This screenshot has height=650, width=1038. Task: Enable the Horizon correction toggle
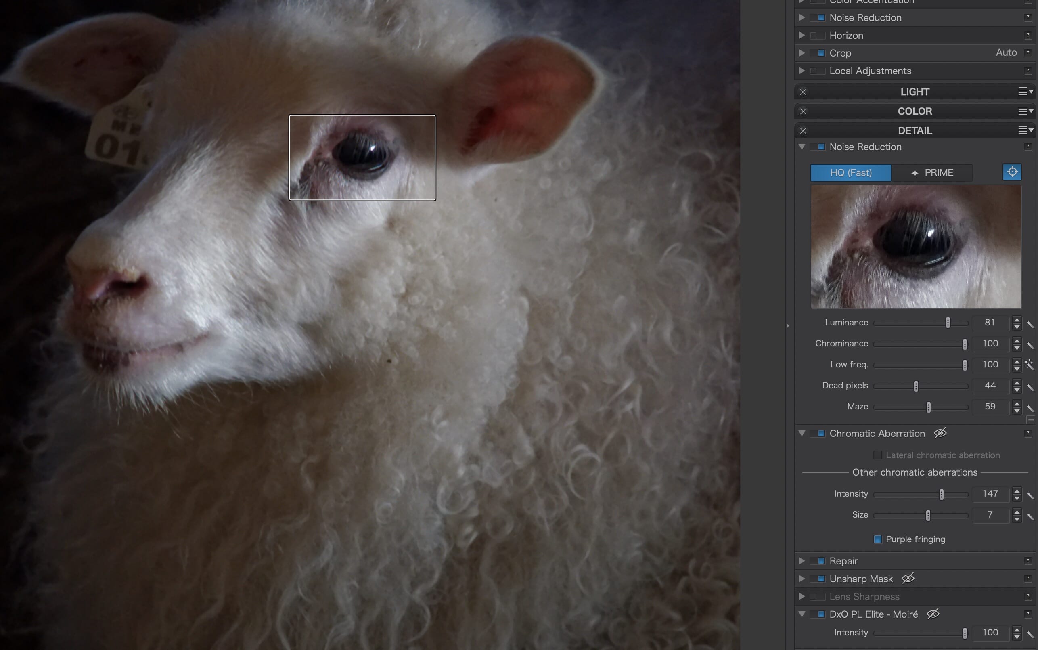(x=818, y=35)
